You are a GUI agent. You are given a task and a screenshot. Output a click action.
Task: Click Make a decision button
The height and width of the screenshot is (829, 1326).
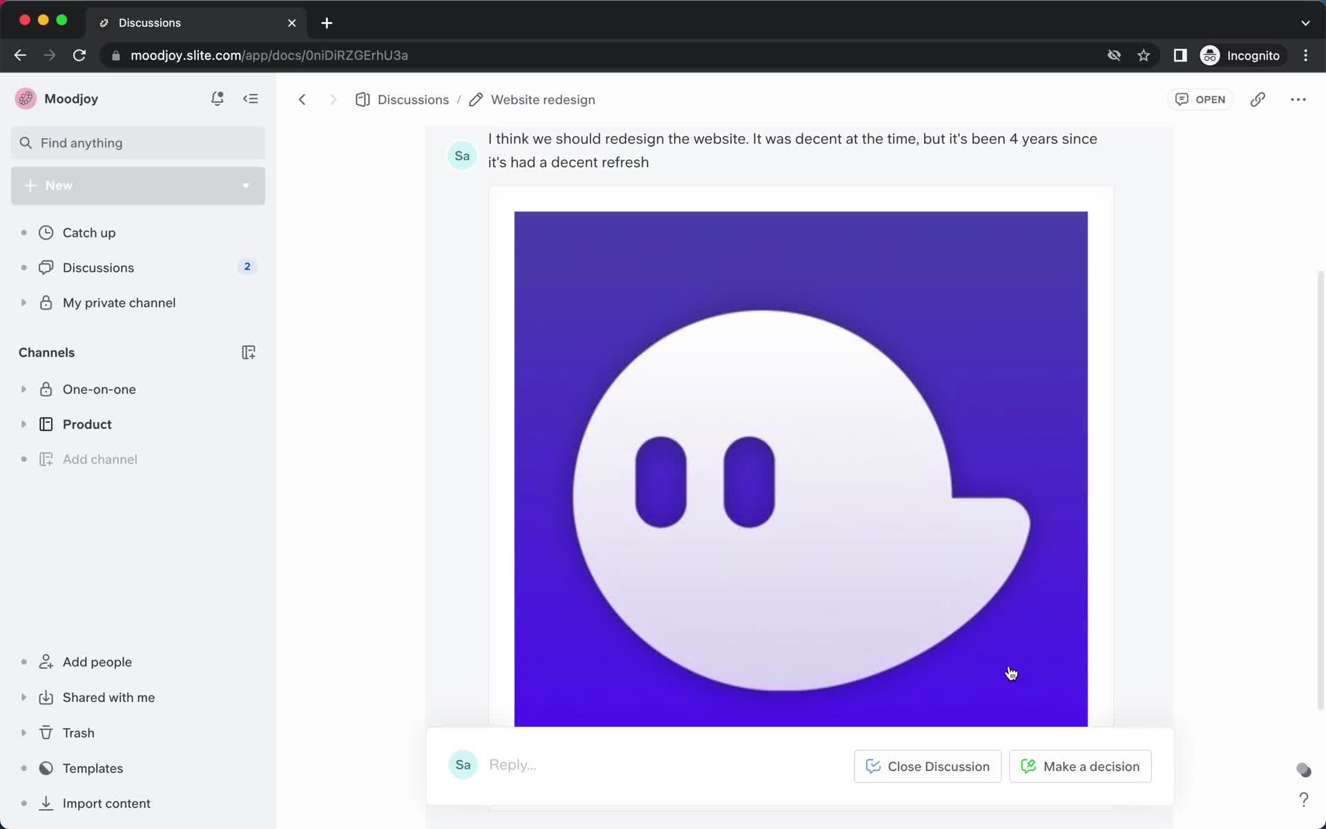pos(1079,765)
